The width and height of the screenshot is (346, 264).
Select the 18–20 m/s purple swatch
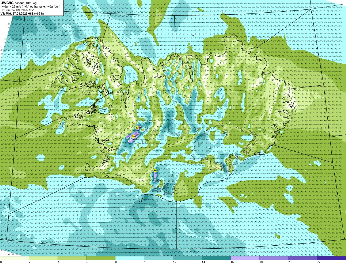[x=274, y=258]
